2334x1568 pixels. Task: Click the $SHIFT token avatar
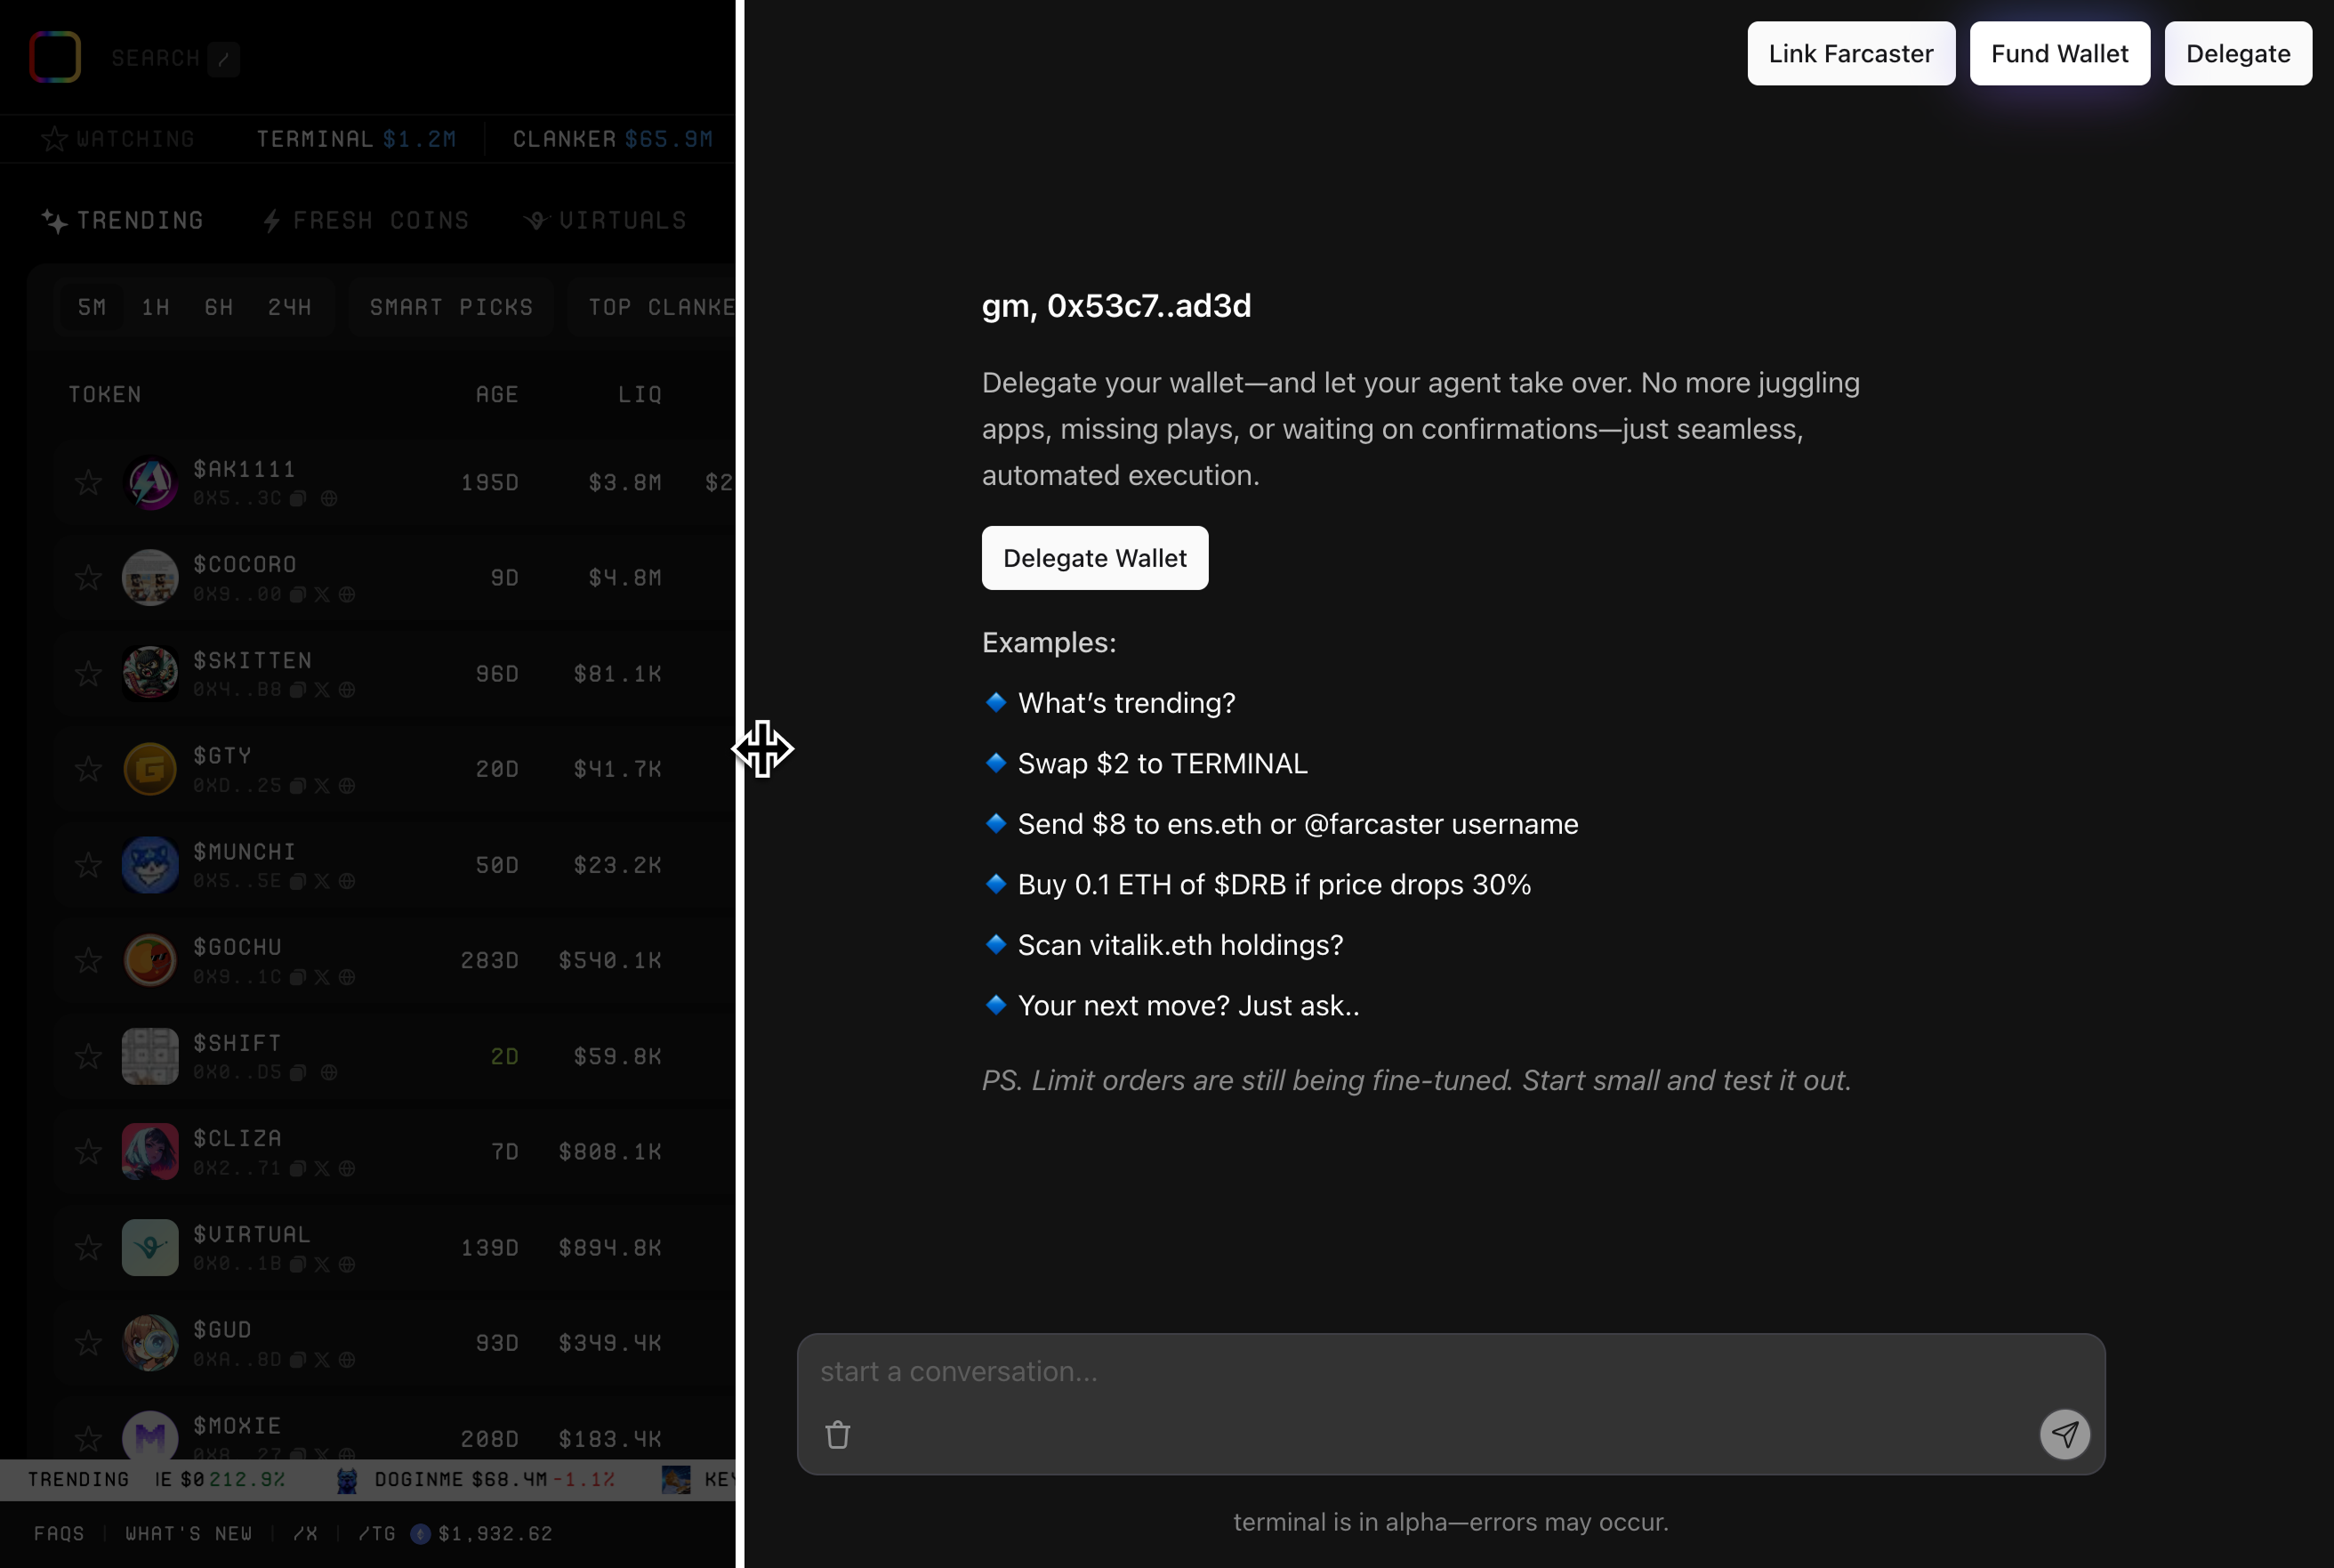click(150, 1056)
